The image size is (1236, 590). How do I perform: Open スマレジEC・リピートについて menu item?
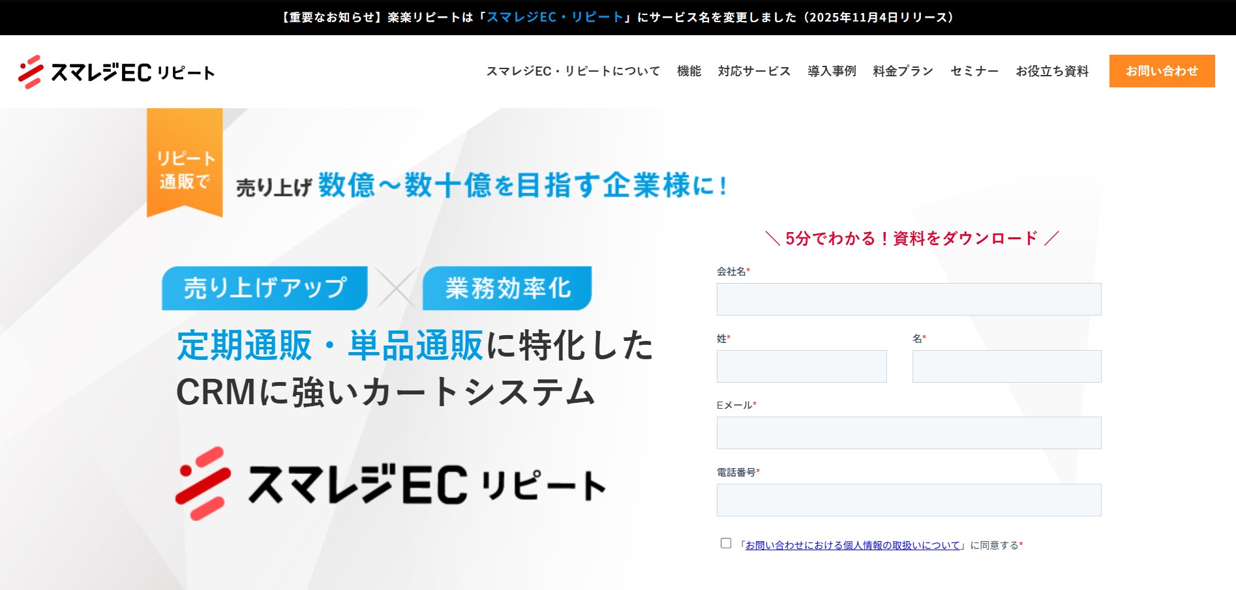click(x=573, y=71)
